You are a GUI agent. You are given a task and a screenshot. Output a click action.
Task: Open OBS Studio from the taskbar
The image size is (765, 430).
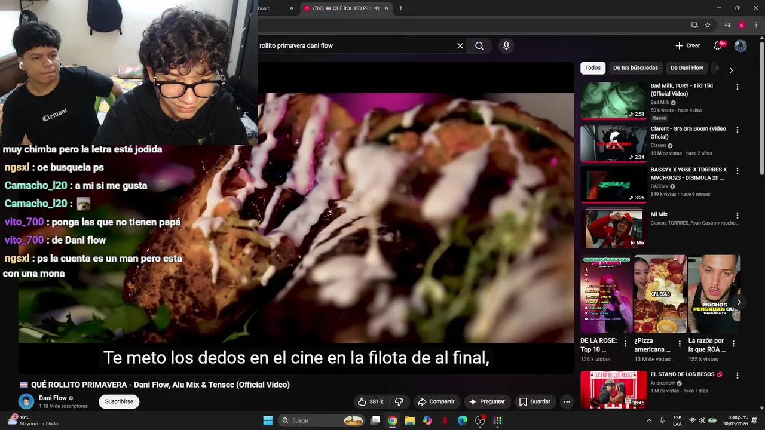[x=480, y=420]
